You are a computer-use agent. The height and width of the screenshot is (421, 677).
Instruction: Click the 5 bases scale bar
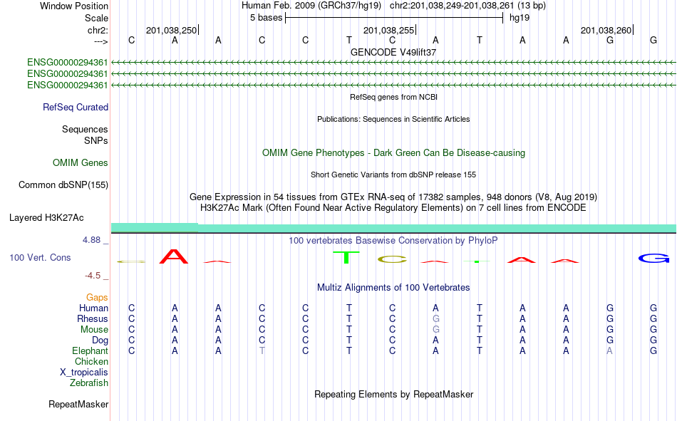(394, 18)
